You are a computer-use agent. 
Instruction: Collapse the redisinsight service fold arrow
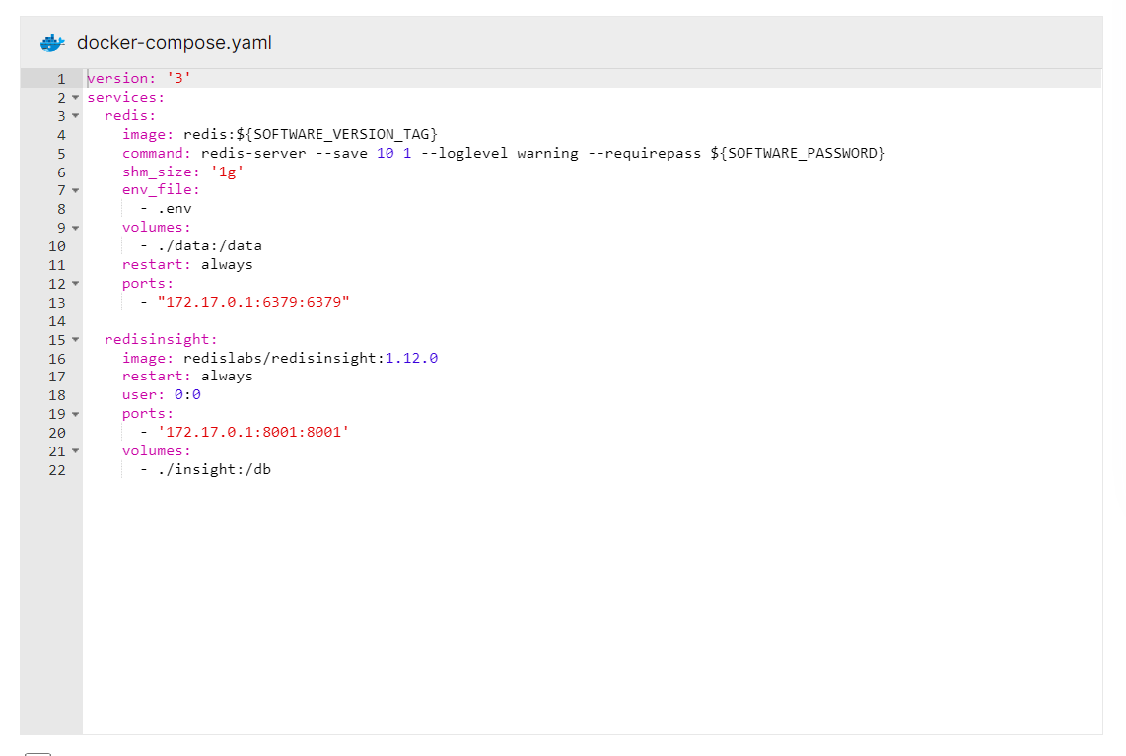pos(75,339)
